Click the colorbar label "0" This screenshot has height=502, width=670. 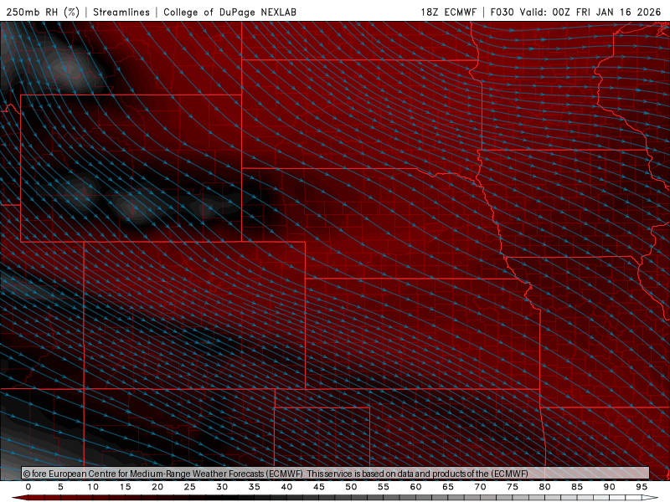(x=28, y=487)
